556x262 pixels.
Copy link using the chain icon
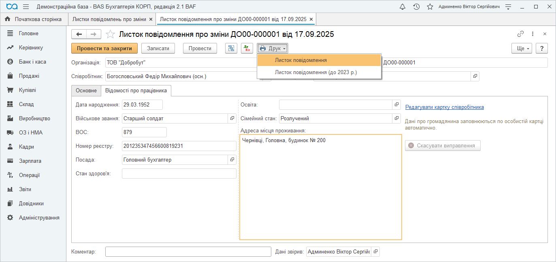[x=520, y=34]
